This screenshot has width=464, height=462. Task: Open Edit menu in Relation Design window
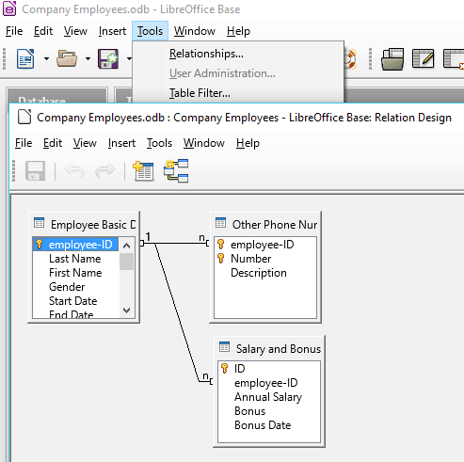tap(53, 143)
